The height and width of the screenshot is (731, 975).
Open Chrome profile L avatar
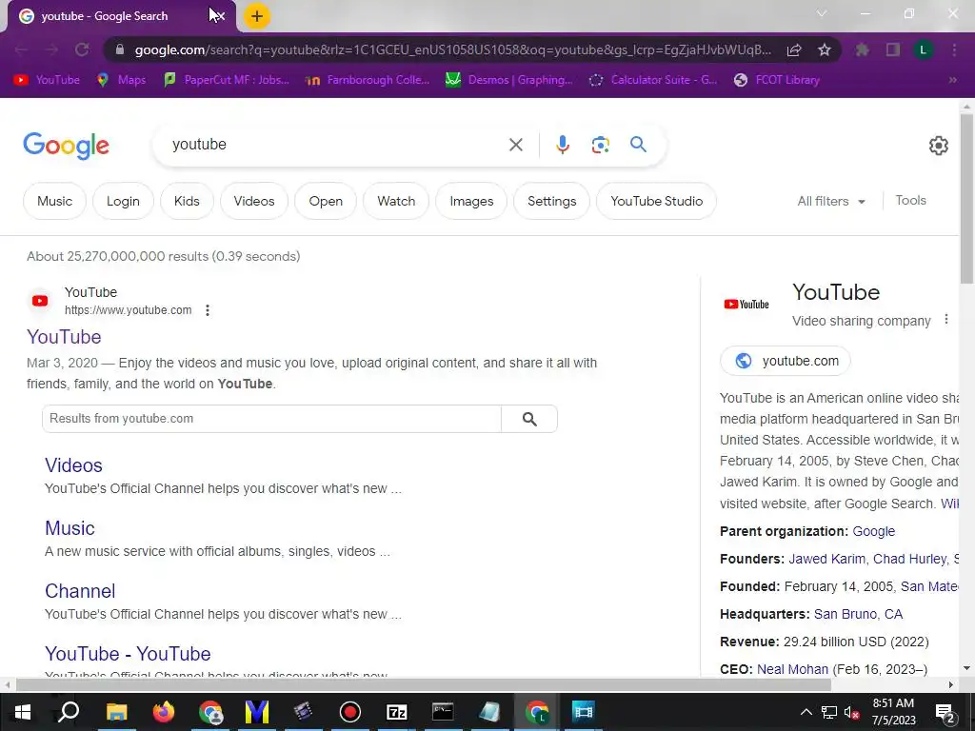[x=924, y=49]
